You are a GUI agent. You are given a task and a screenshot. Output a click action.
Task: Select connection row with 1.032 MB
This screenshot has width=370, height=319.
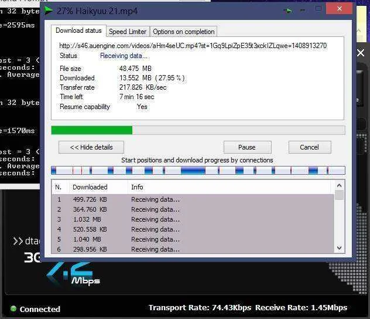pyautogui.click(x=193, y=219)
